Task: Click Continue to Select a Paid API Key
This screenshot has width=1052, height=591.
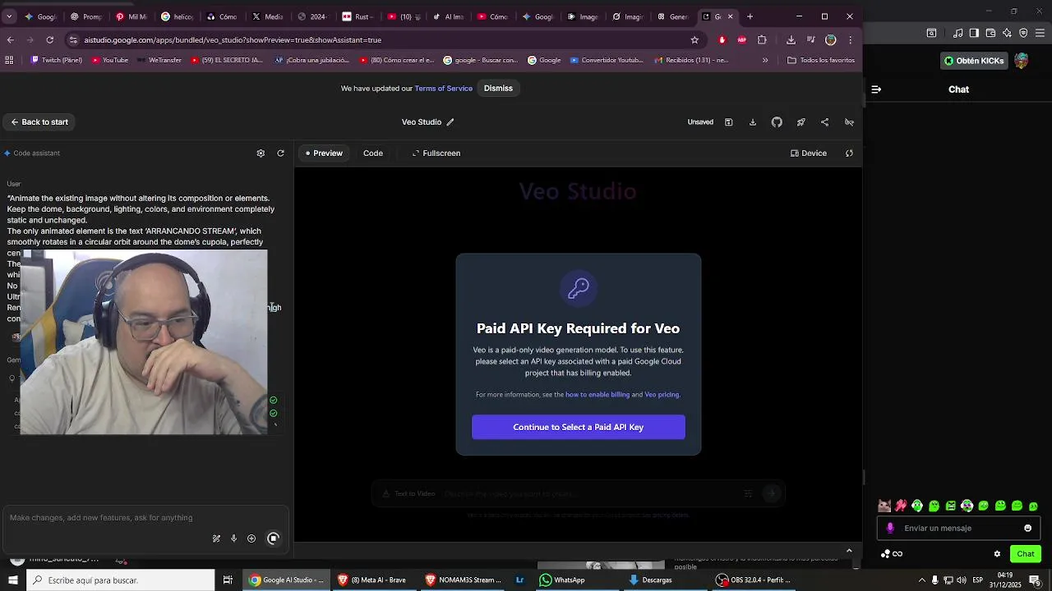Action: [578, 427]
